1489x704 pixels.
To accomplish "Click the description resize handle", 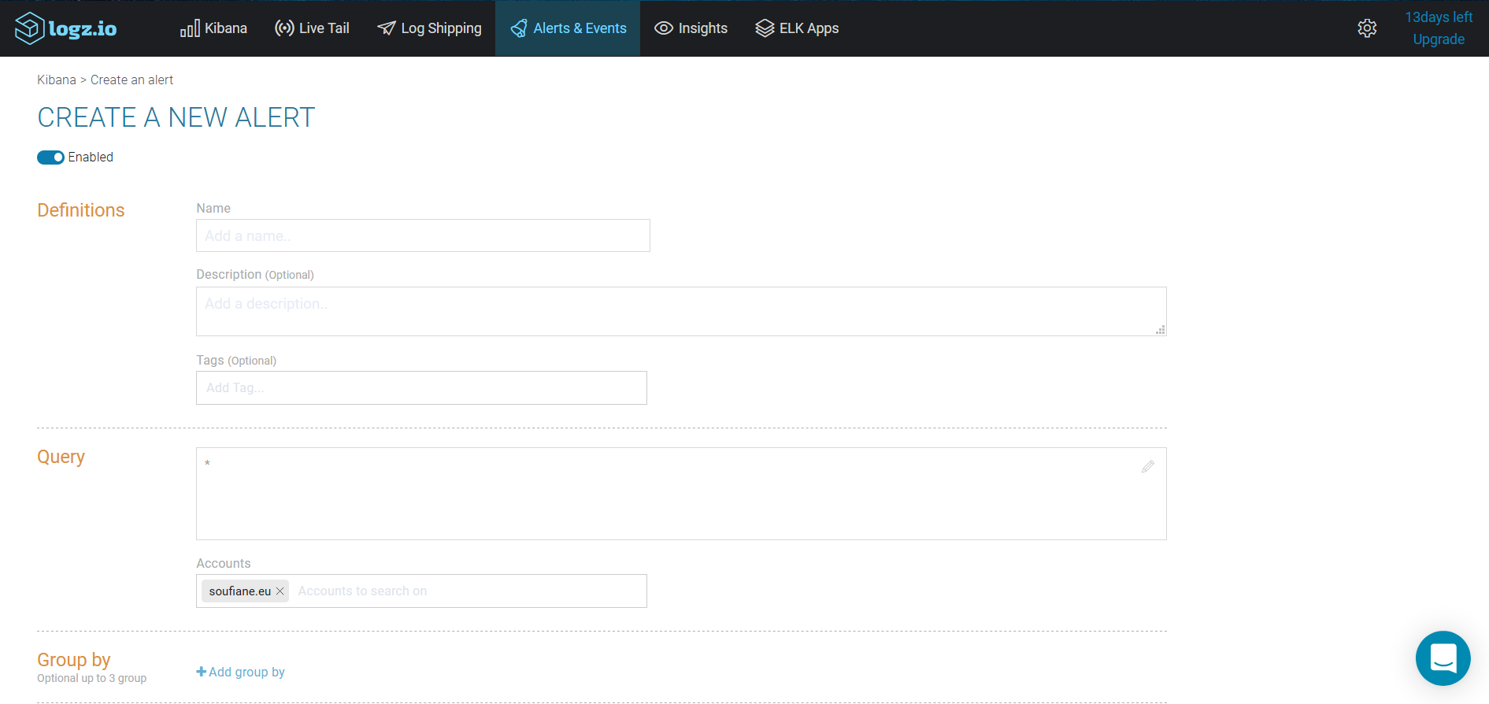I will point(1160,330).
